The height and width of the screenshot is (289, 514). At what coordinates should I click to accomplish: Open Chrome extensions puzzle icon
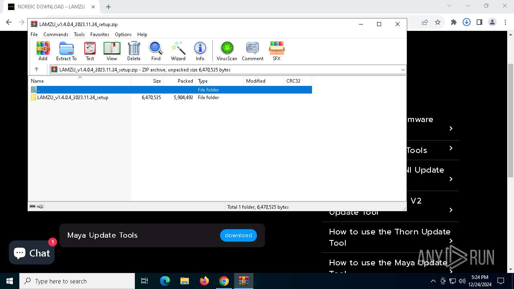454,22
